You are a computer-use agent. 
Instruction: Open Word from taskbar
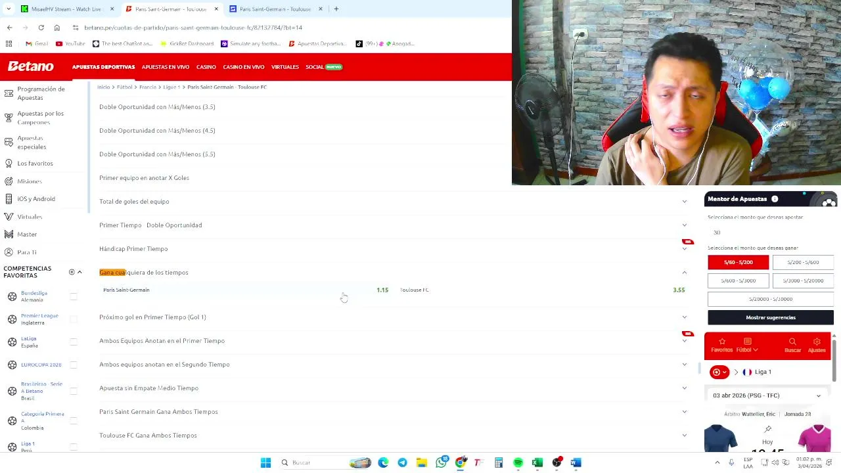coord(576,462)
